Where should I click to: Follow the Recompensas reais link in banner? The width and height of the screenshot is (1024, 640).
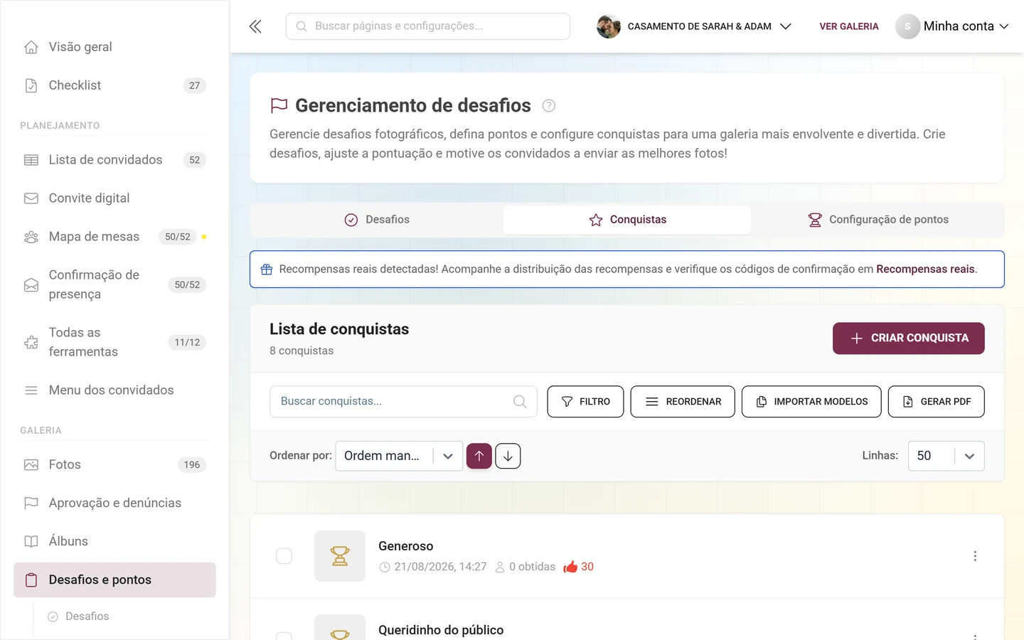(x=925, y=270)
